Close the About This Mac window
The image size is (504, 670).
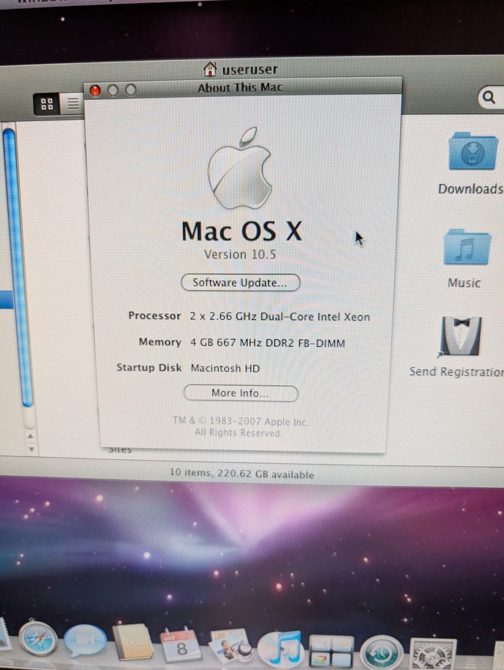point(95,90)
